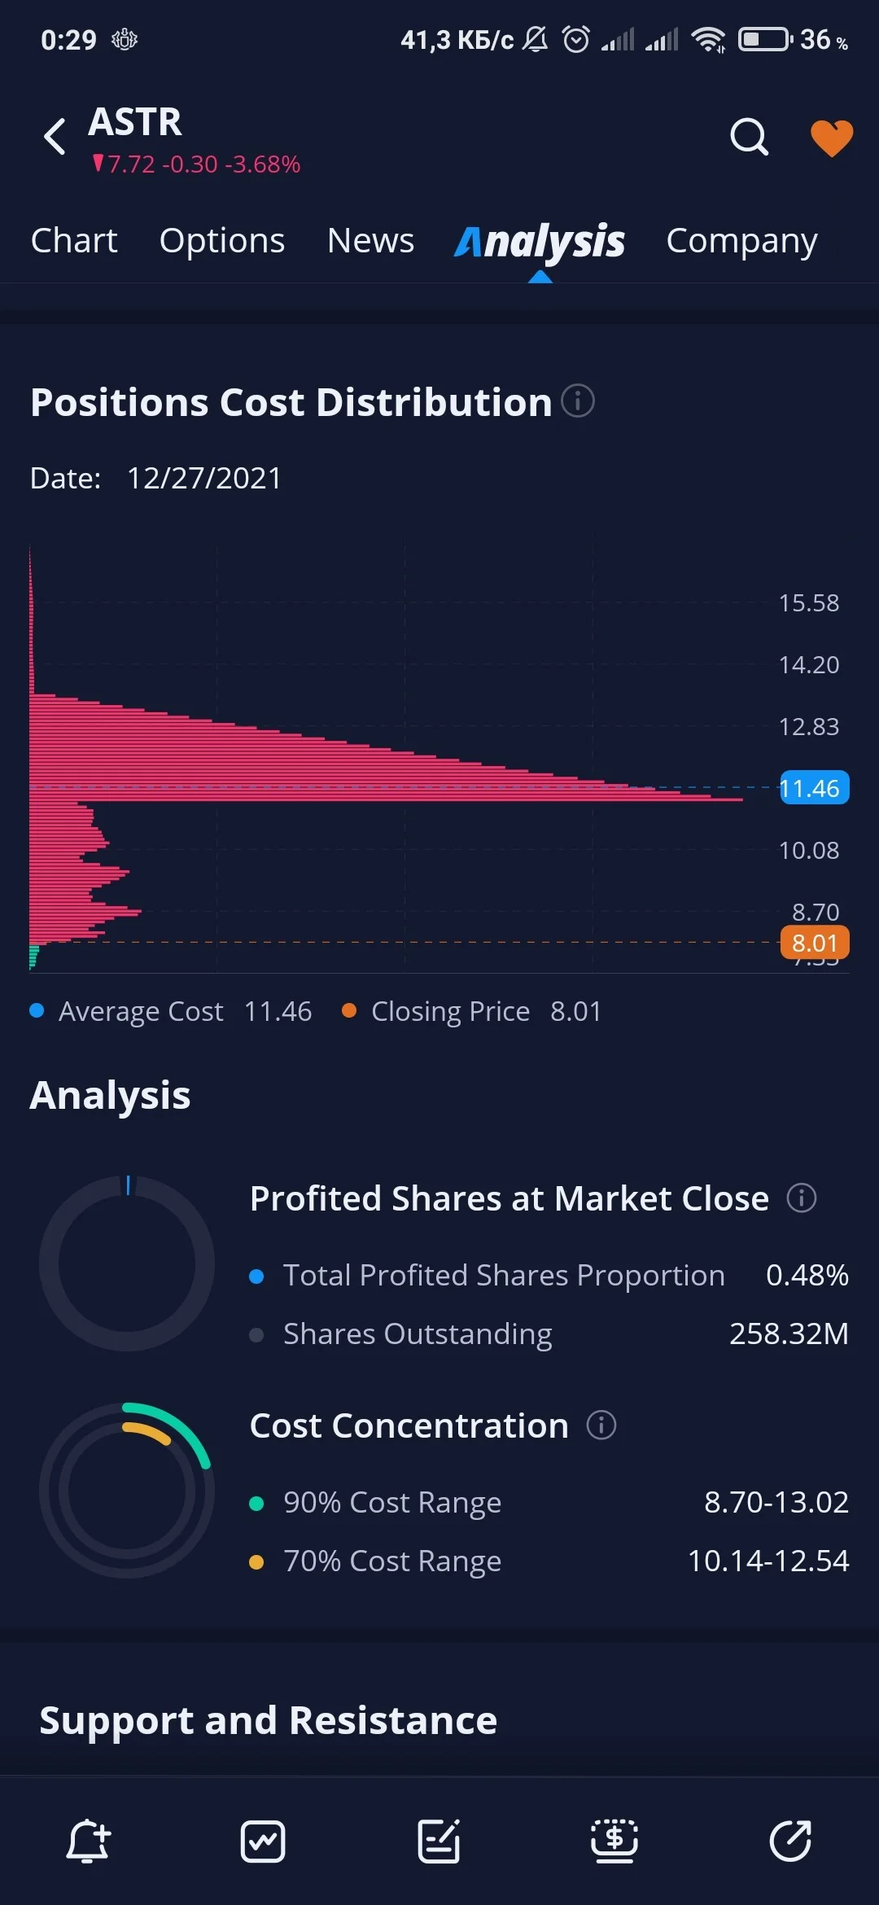Open the add alert bell icon
This screenshot has width=879, height=1905.
click(88, 1841)
